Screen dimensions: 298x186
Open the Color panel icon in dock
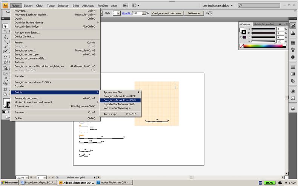tap(293, 26)
